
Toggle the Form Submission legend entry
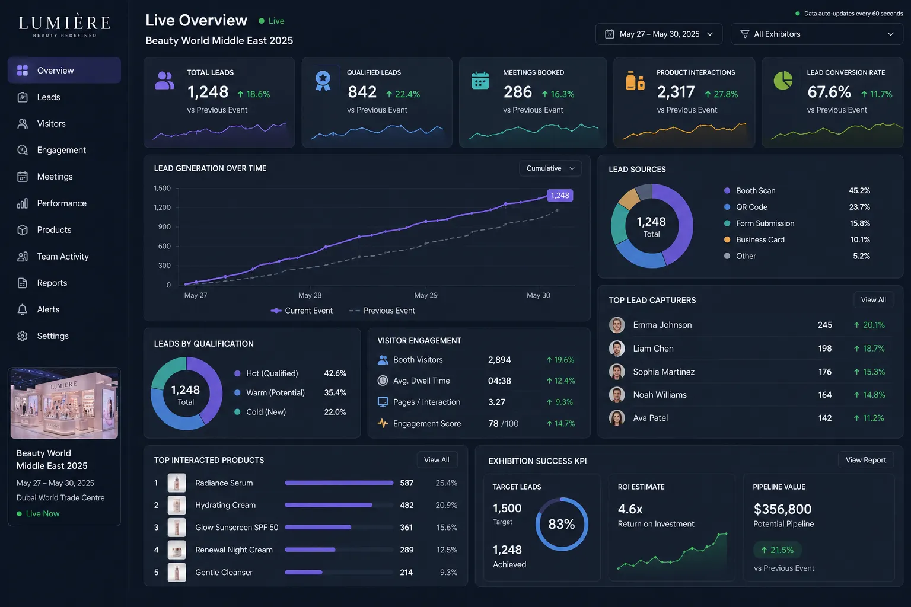(759, 223)
